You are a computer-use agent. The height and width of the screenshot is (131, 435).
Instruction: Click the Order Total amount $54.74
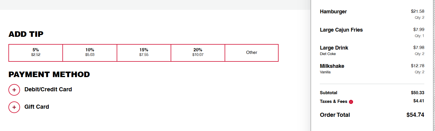pos(415,115)
